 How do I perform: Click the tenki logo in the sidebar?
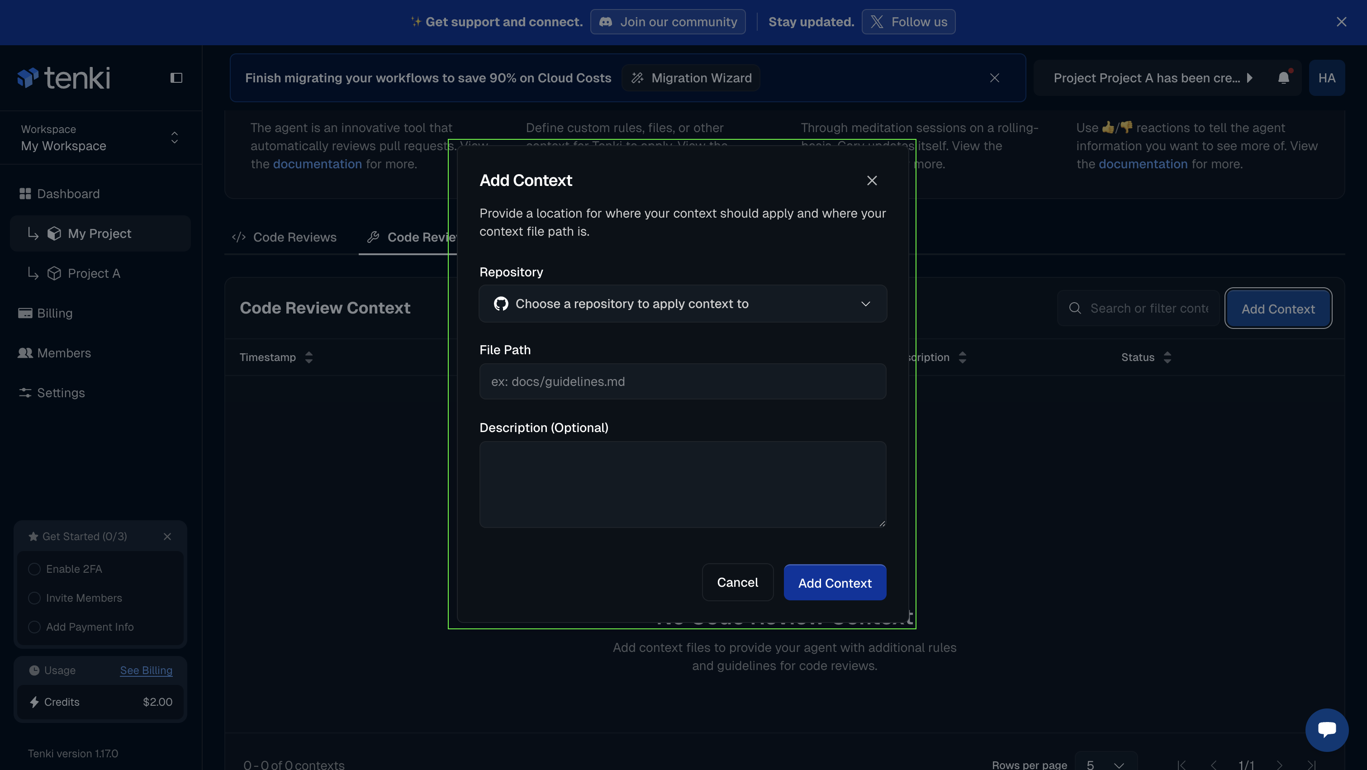pyautogui.click(x=64, y=78)
